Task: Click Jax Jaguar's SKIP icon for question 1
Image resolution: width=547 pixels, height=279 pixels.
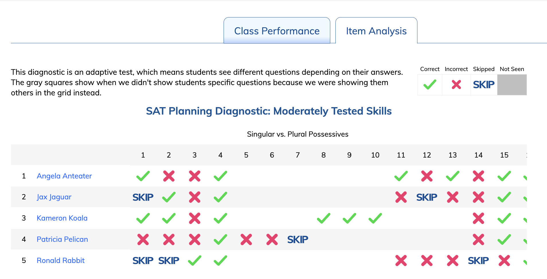Action: (143, 197)
